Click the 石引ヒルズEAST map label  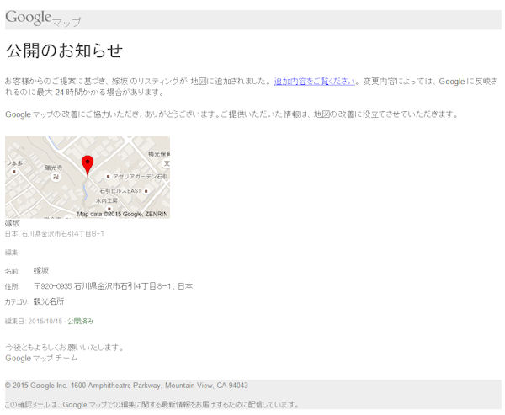(120, 191)
